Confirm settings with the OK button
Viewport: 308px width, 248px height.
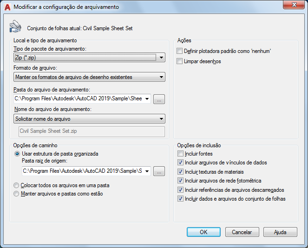(x=203, y=232)
